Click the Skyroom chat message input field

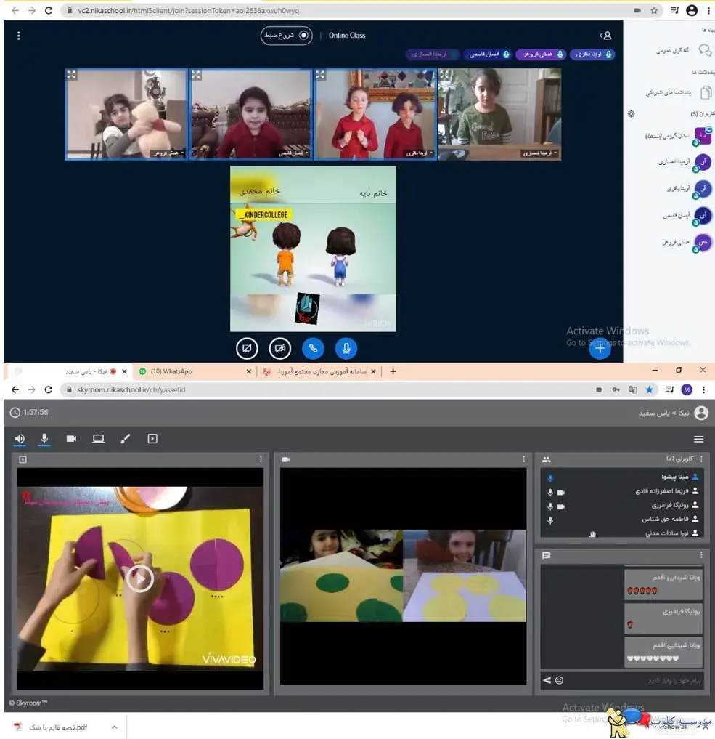click(x=635, y=680)
